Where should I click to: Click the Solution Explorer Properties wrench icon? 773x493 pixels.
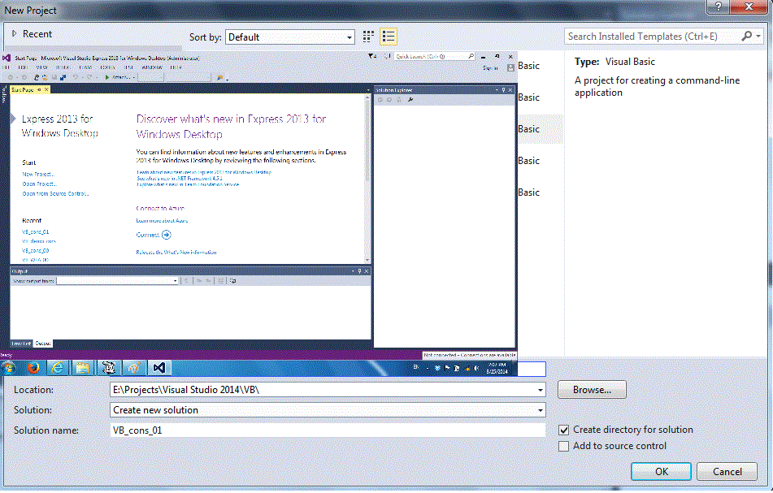[x=410, y=100]
